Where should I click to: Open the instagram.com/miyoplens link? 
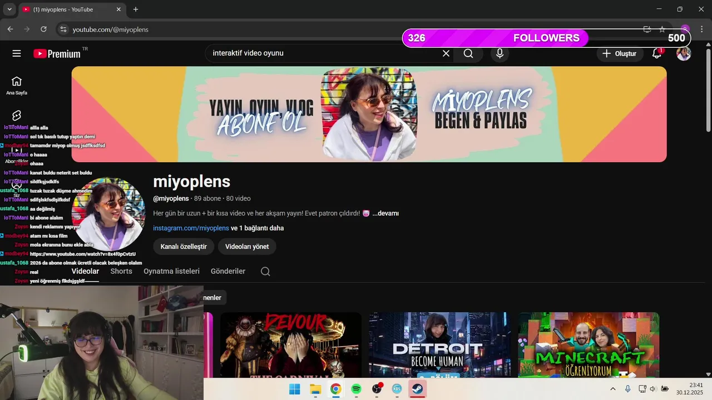[x=191, y=228]
